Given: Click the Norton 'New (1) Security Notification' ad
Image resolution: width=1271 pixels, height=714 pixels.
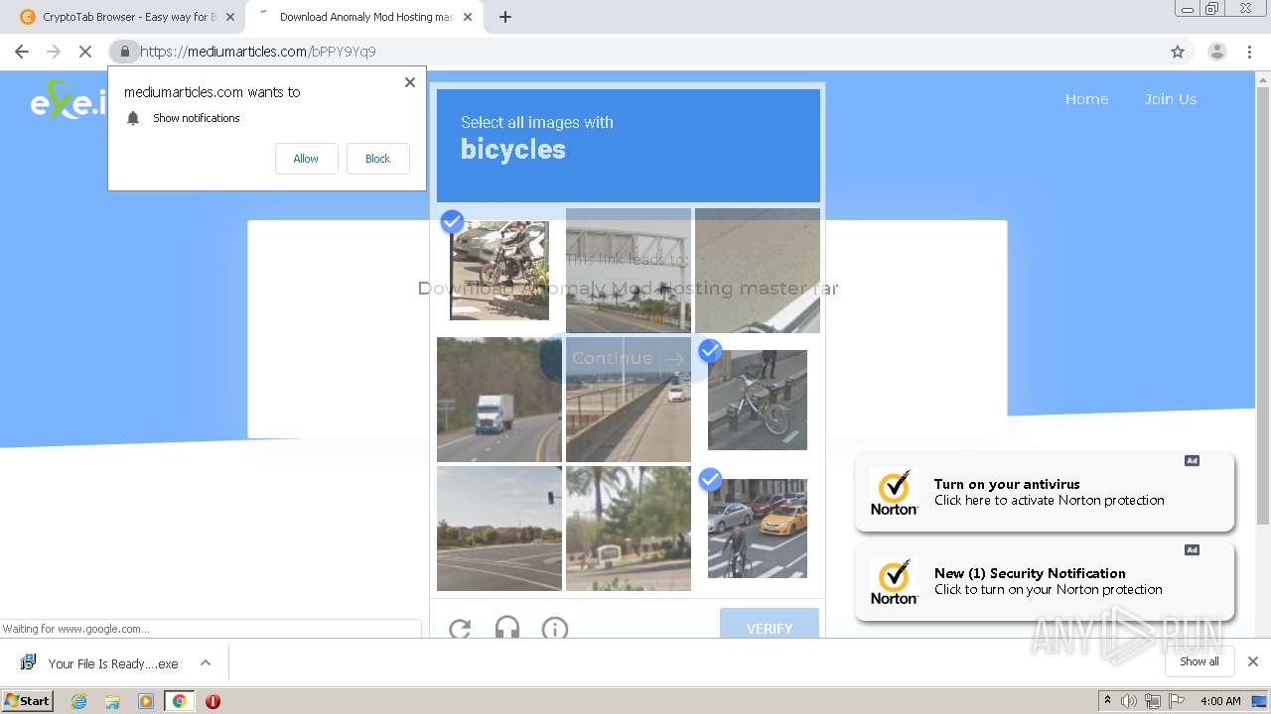Looking at the screenshot, I should pyautogui.click(x=1045, y=581).
